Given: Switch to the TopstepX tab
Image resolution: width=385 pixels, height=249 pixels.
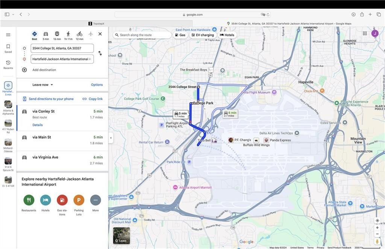Looking at the screenshot, I should 96,24.
